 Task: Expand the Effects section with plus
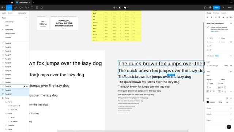click(231, 114)
